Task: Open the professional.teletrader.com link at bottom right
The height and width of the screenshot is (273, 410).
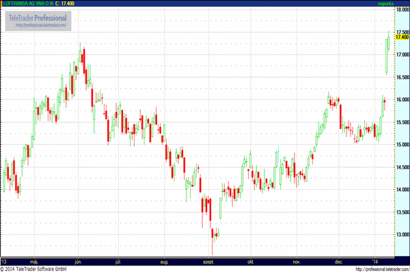Action: pos(383,270)
